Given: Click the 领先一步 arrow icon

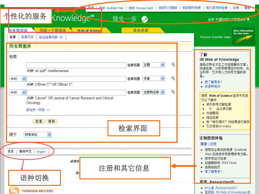Looking at the screenshot, I should tap(144, 19).
